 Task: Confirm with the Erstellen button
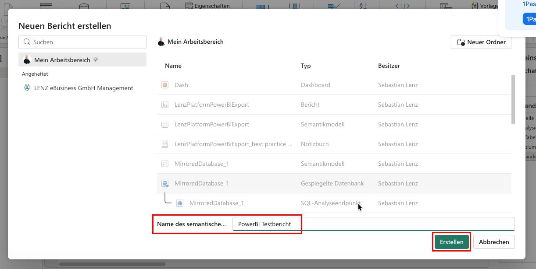pos(452,242)
